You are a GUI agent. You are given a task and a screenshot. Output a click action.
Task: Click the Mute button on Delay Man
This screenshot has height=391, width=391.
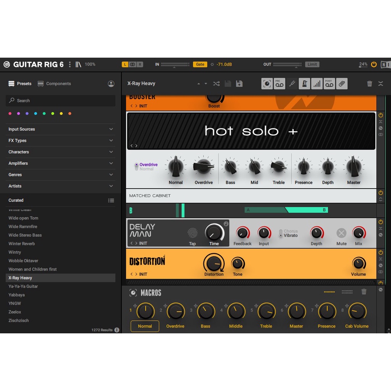click(341, 233)
